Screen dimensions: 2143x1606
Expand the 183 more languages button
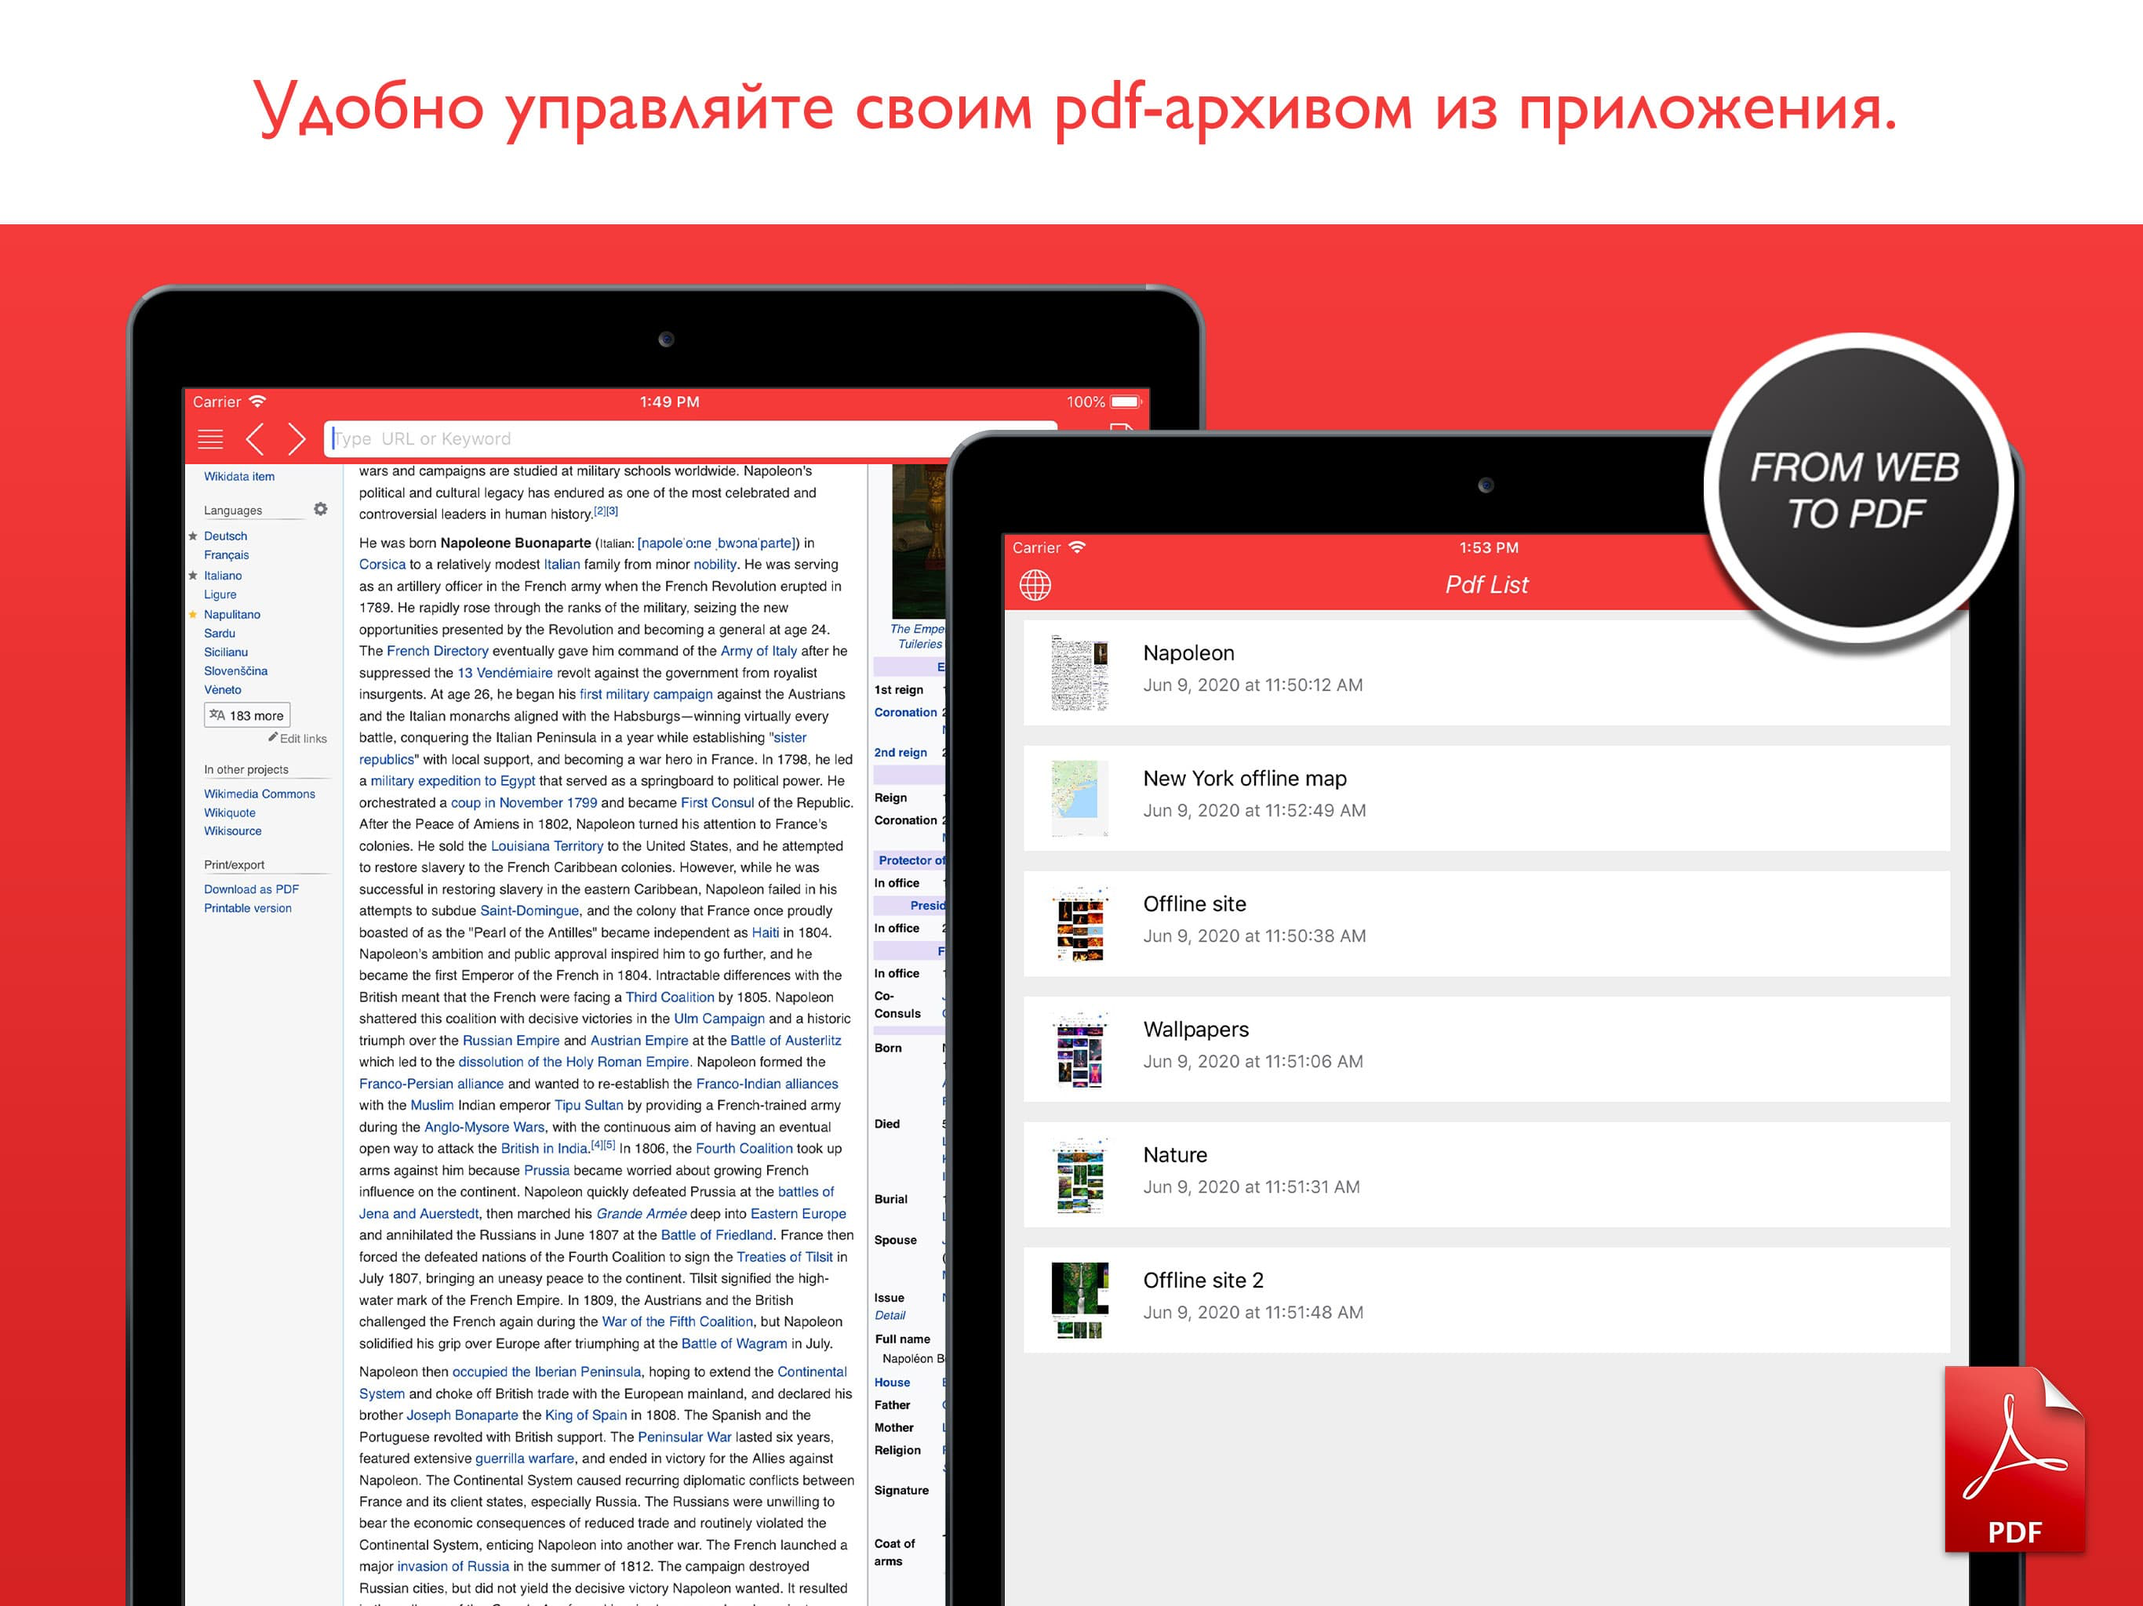click(247, 716)
